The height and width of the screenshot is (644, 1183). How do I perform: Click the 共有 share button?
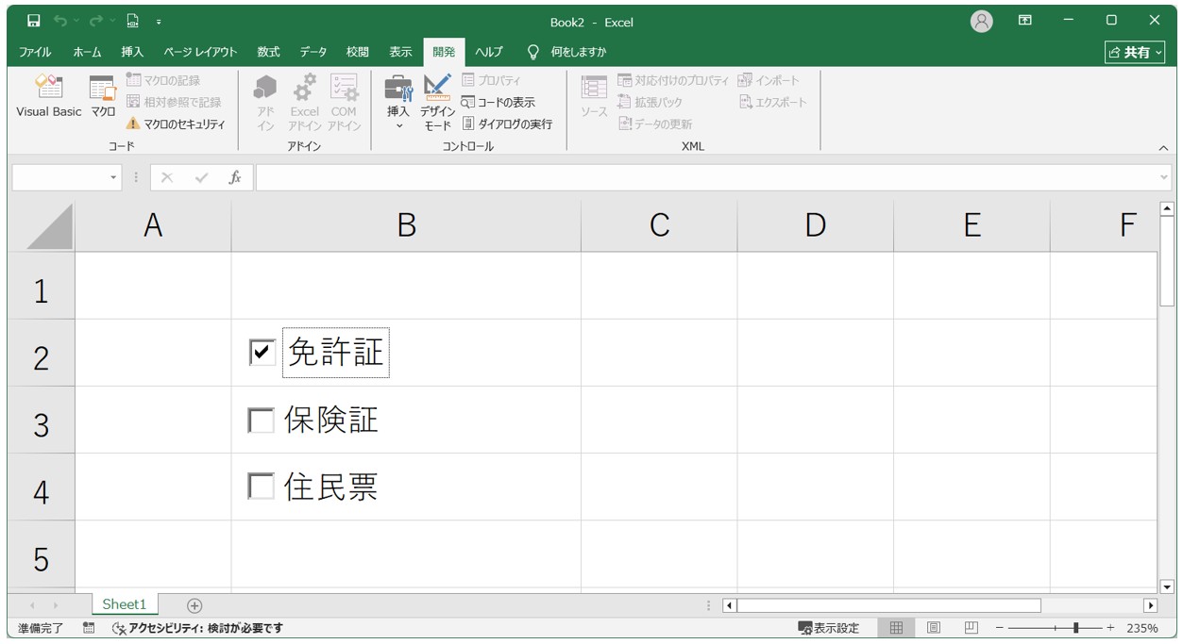(x=1136, y=52)
